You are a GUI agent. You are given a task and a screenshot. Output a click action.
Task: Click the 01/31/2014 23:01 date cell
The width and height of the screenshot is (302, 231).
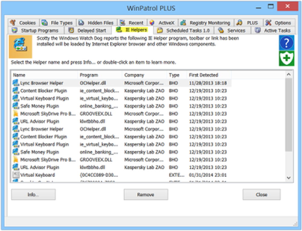click(x=208, y=175)
